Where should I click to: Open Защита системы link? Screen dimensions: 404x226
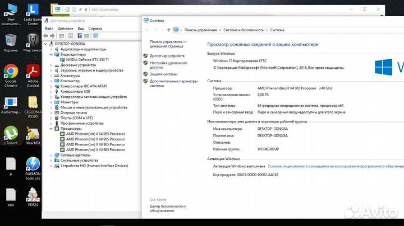point(164,74)
